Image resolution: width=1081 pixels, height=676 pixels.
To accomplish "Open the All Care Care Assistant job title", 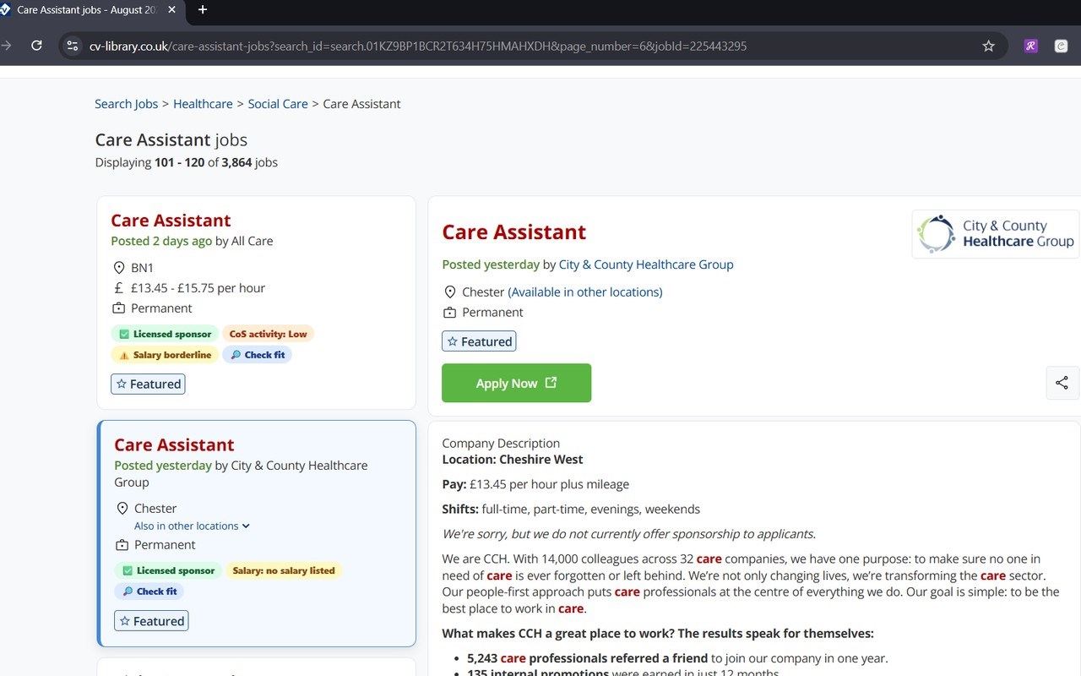I will 171,221.
